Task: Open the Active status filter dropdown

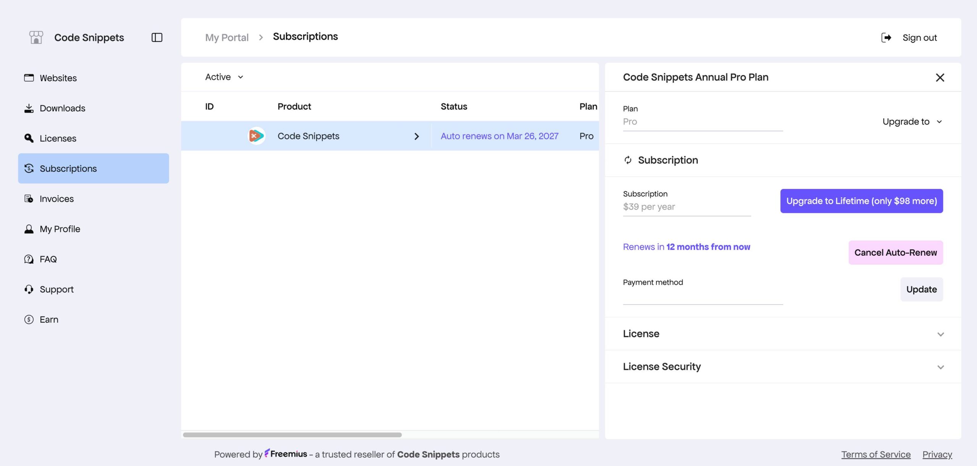Action: tap(224, 77)
